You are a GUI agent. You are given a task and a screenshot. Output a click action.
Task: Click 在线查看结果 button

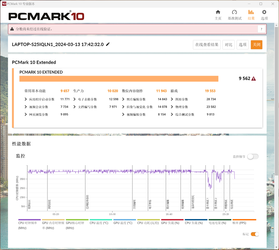[x=207, y=45]
